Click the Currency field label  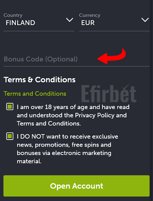pos(89,15)
